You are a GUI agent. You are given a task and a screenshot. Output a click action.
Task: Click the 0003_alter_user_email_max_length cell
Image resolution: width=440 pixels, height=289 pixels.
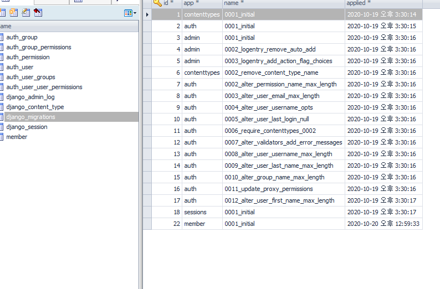283,96
